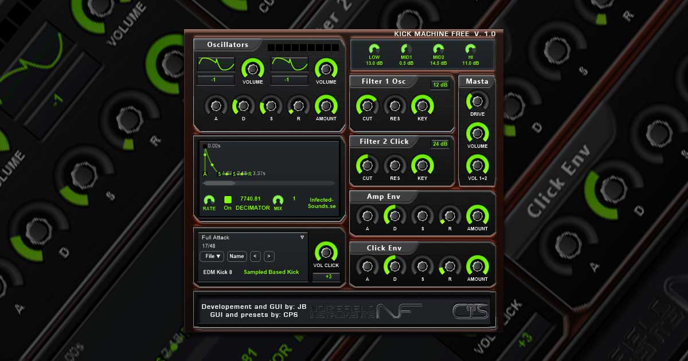
Task: Click the second oscillator -1 pitch field
Action: [290, 80]
